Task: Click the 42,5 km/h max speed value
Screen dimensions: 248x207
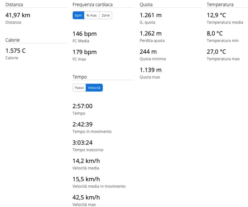Action: click(x=86, y=197)
